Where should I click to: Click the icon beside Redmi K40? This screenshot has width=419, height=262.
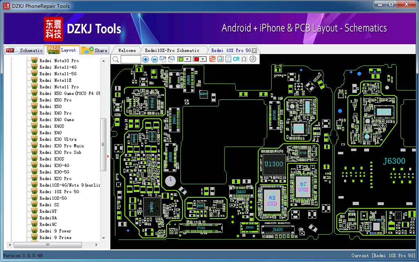tap(34, 133)
